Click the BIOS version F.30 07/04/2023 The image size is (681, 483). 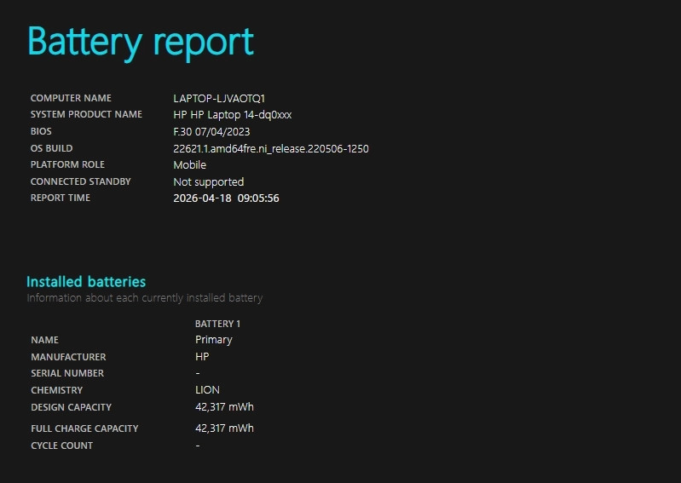(x=211, y=131)
